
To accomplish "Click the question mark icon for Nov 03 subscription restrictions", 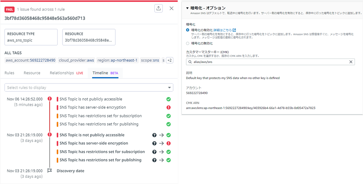I will tap(154, 152).
